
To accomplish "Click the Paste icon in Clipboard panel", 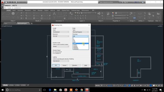I will [149, 14].
